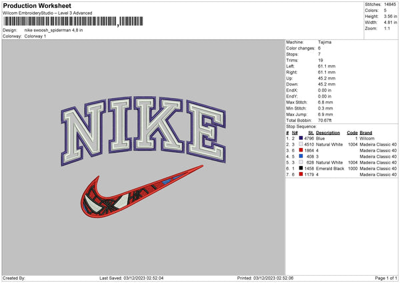Click the Max Stitch value '6.8 mm'

[x=325, y=102]
